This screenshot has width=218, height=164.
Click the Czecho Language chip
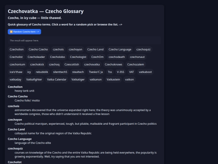(x=120, y=49)
